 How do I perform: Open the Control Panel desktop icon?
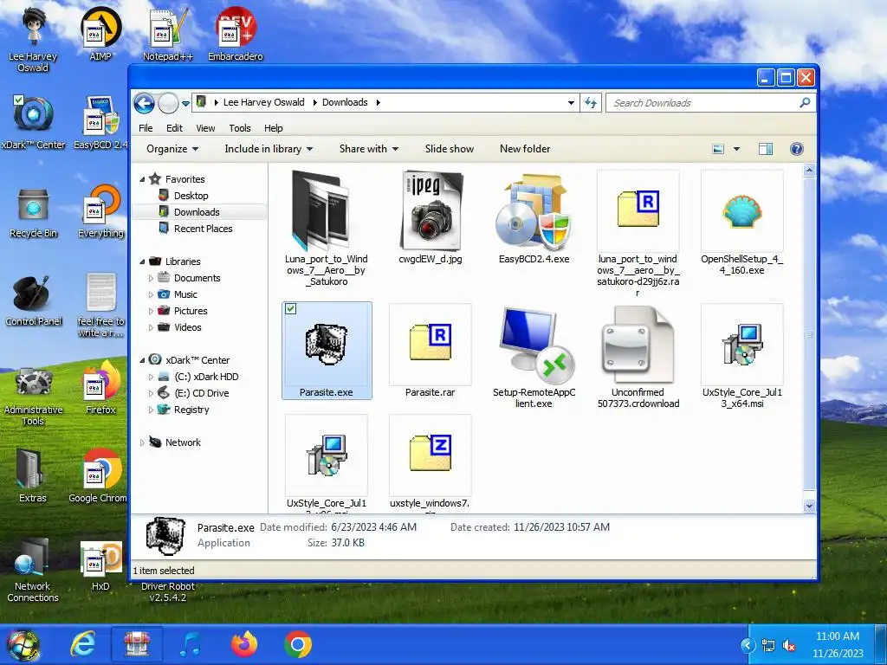[x=34, y=300]
